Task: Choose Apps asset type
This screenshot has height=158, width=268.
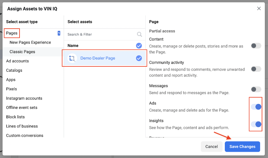Action: [11, 80]
